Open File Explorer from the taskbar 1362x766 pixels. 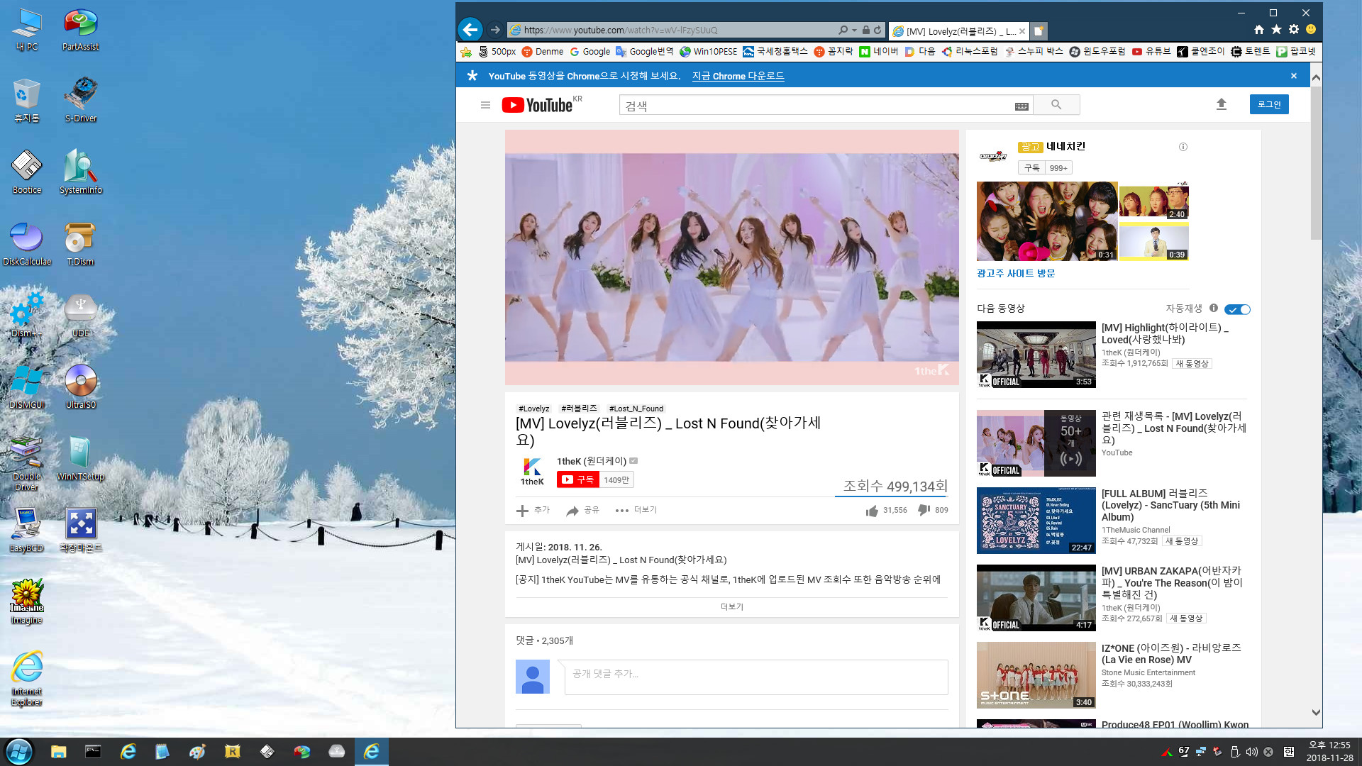click(58, 751)
